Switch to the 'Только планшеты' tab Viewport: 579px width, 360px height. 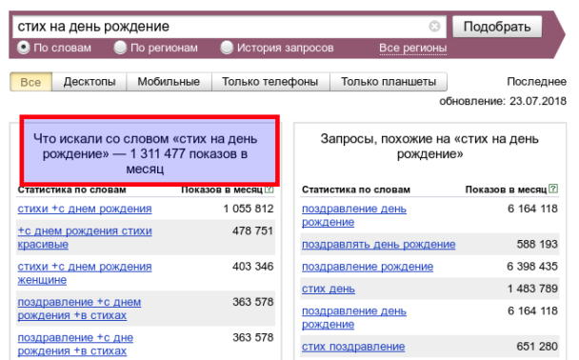click(389, 82)
